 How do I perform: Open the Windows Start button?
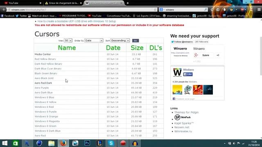[5, 143]
